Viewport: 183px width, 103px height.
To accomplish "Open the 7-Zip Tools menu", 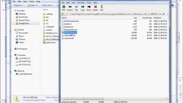I will coord(89,3).
